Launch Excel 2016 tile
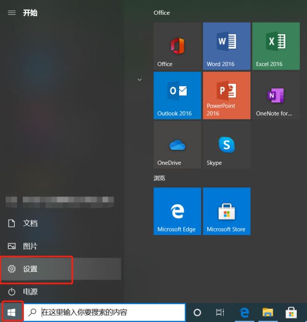The height and width of the screenshot is (322, 307). pyautogui.click(x=276, y=46)
